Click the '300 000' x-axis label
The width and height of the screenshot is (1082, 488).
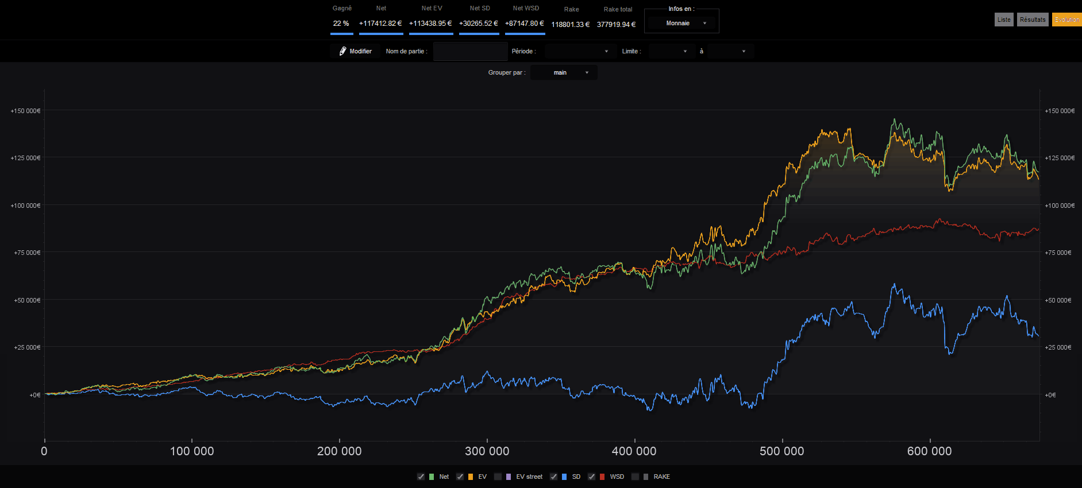[487, 451]
